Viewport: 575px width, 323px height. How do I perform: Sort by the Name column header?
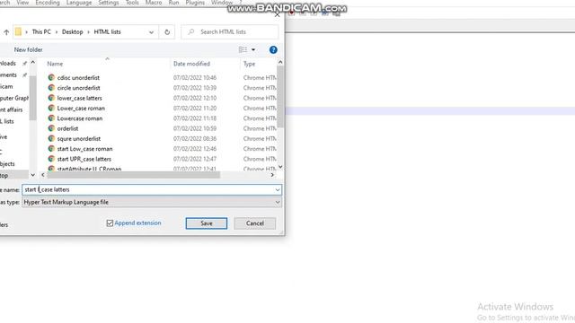pos(55,64)
